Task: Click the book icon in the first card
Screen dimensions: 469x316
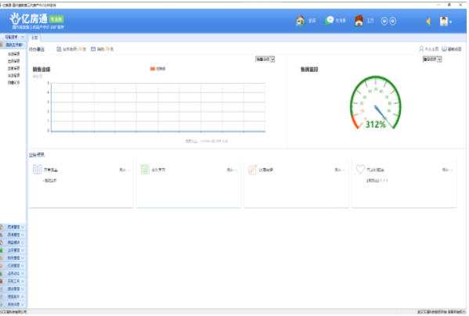Action: click(38, 170)
